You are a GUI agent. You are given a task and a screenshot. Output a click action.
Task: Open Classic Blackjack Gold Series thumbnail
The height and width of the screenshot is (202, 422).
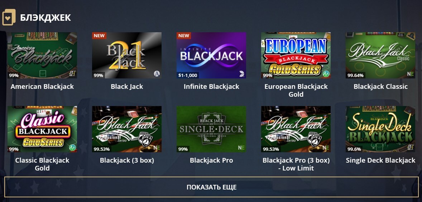(x=42, y=129)
